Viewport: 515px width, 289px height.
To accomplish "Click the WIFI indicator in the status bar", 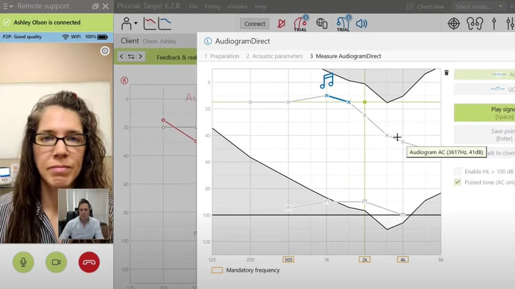I will pos(71,37).
